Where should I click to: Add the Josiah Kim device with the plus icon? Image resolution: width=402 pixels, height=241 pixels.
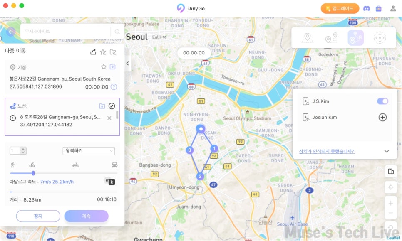click(382, 117)
